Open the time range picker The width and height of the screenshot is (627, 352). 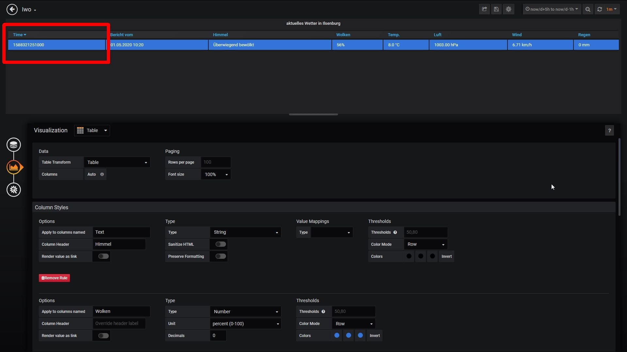coord(552,9)
